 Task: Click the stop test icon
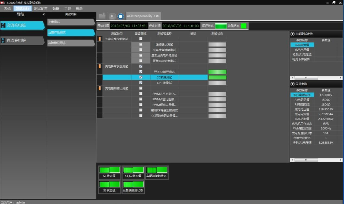click(x=121, y=16)
